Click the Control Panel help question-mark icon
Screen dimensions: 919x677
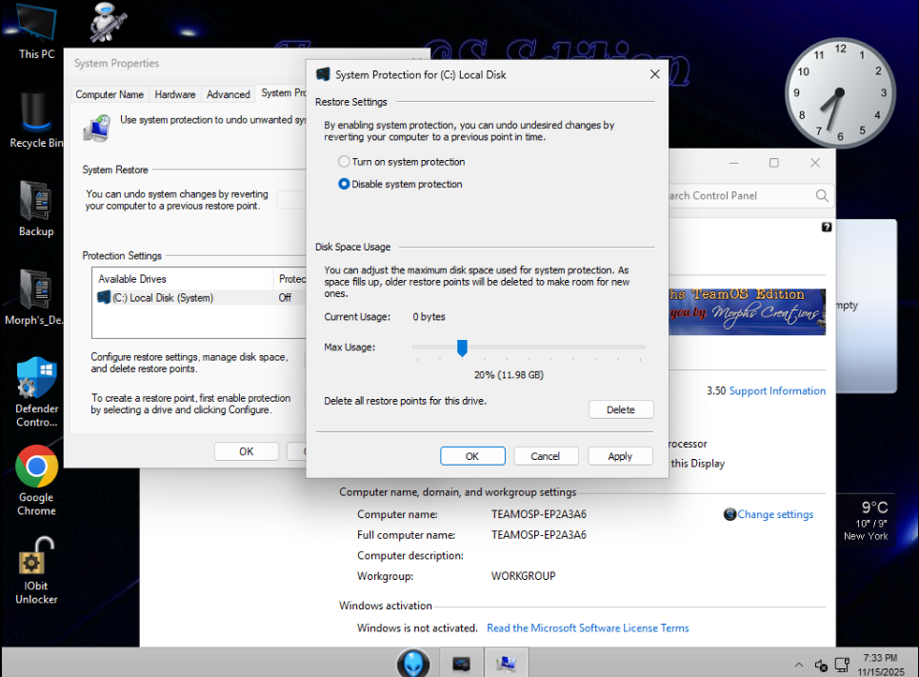pos(826,228)
